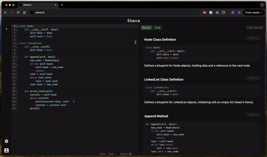Open the purple profile avatar

click(x=239, y=12)
